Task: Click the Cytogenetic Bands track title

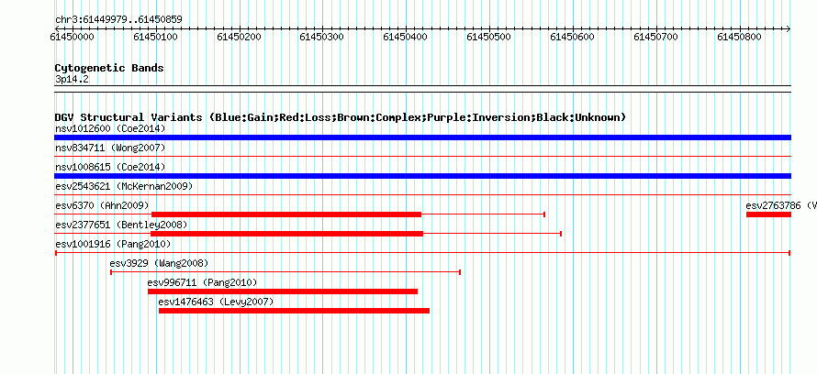Action: pyautogui.click(x=109, y=68)
